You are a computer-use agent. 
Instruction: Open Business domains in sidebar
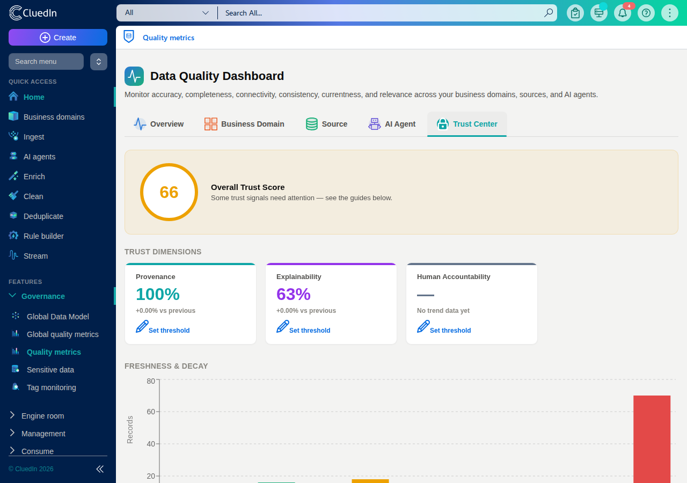point(54,117)
